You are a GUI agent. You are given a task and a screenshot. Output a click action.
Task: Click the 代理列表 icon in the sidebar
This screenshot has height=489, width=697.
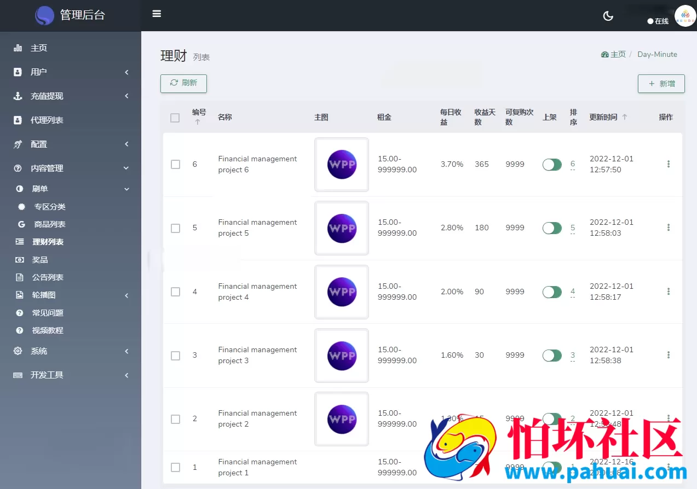pos(18,120)
